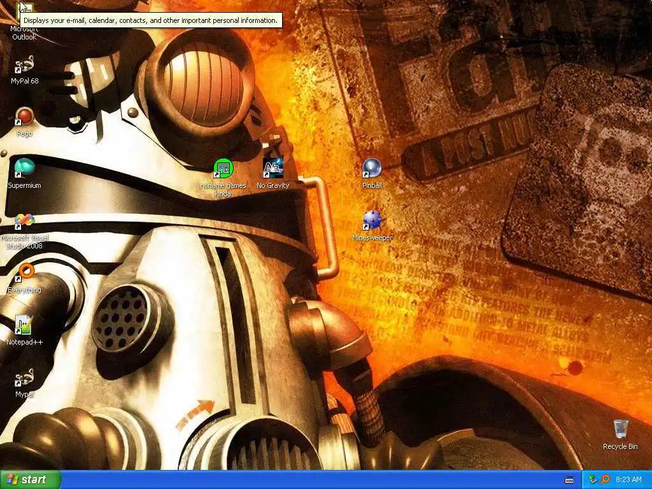Select the Microsoft Outlook desktop icon
Image resolution: width=652 pixels, height=489 pixels.
coord(24,21)
